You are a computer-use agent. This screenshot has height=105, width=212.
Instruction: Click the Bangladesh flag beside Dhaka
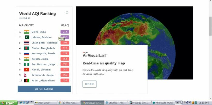[x=26, y=48]
